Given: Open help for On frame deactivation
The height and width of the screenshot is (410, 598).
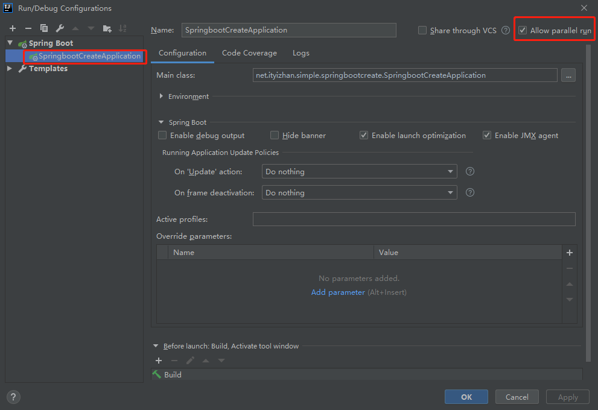Looking at the screenshot, I should coord(470,192).
